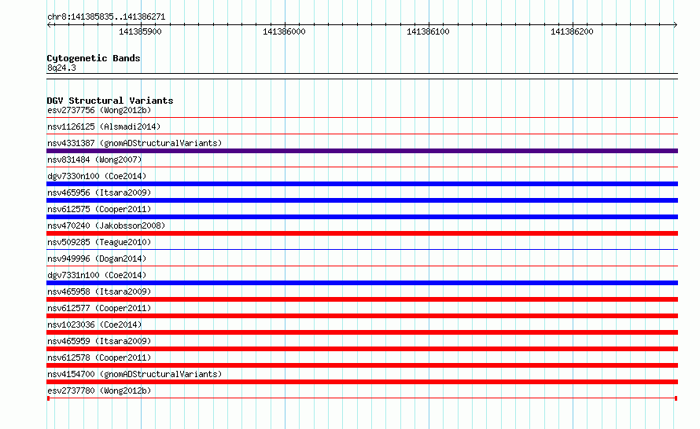Click the thin red line under esv2737780
This screenshot has height=429, width=700.
[x=362, y=398]
